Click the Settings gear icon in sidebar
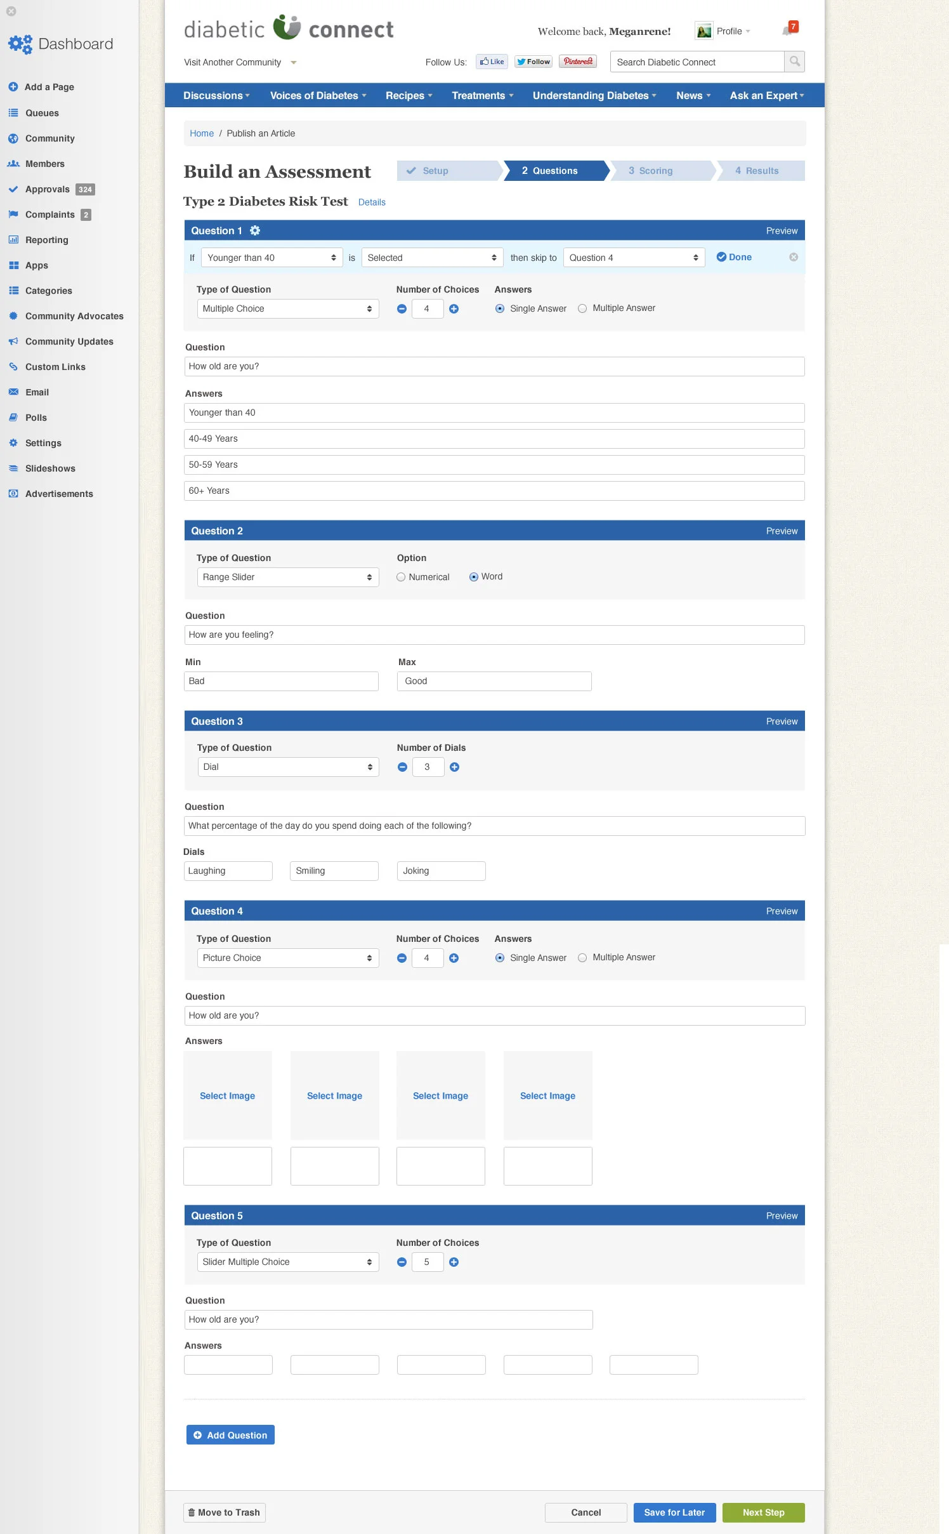The image size is (949, 1534). pos(13,443)
